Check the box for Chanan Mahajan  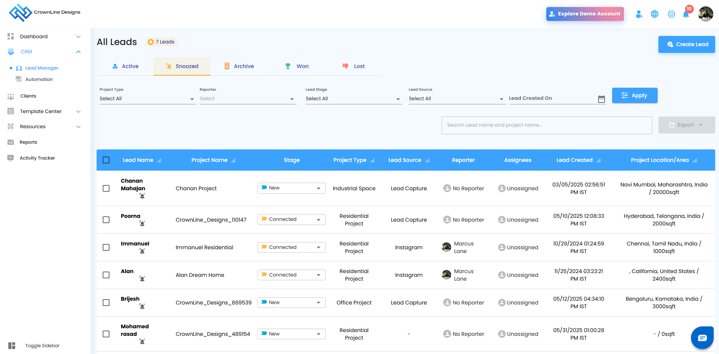click(106, 188)
